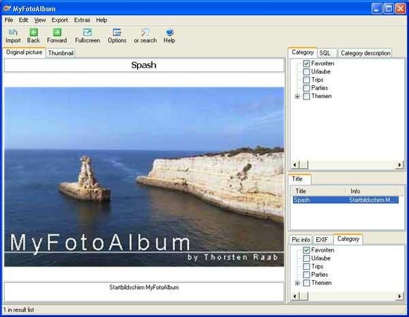The width and height of the screenshot is (409, 317).
Task: Check Themen in top Category tree
Action: pyautogui.click(x=307, y=96)
